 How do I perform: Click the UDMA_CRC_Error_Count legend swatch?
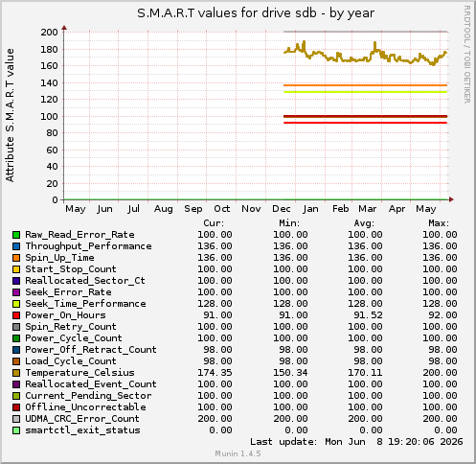click(x=16, y=419)
